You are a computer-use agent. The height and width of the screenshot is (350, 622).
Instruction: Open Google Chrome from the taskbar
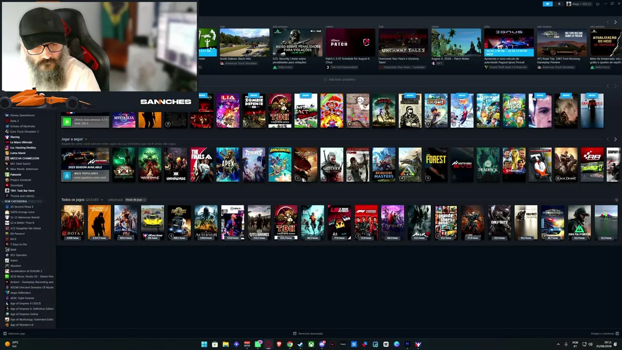tap(290, 344)
